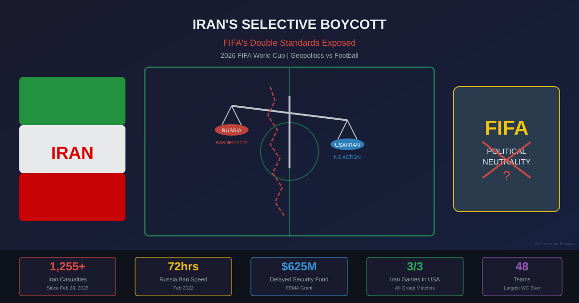Click the yellow FIFA logo text
Viewport: 579px width, 303px height.
click(506, 128)
